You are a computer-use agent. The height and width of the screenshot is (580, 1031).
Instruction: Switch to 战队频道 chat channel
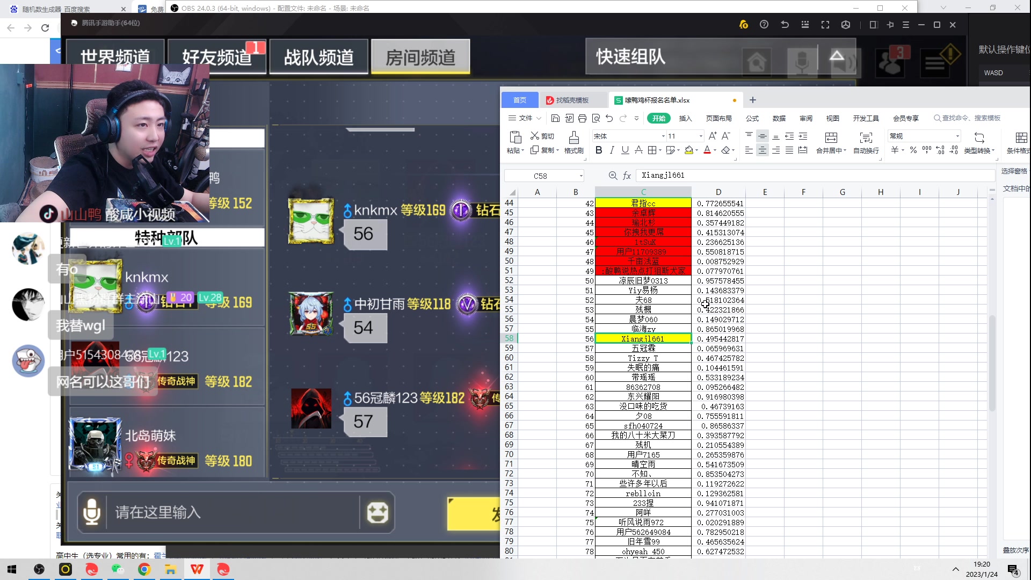coord(318,56)
